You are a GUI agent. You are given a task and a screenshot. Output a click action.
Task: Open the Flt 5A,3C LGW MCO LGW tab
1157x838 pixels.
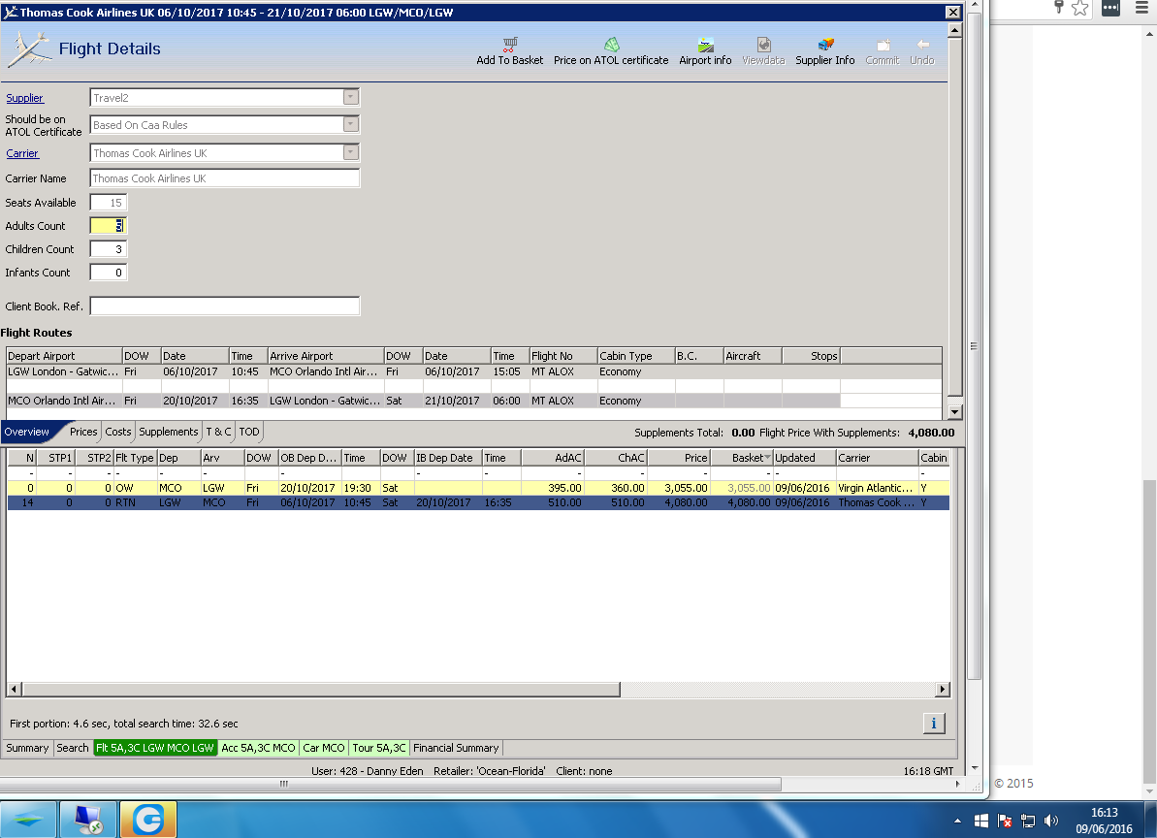(155, 748)
